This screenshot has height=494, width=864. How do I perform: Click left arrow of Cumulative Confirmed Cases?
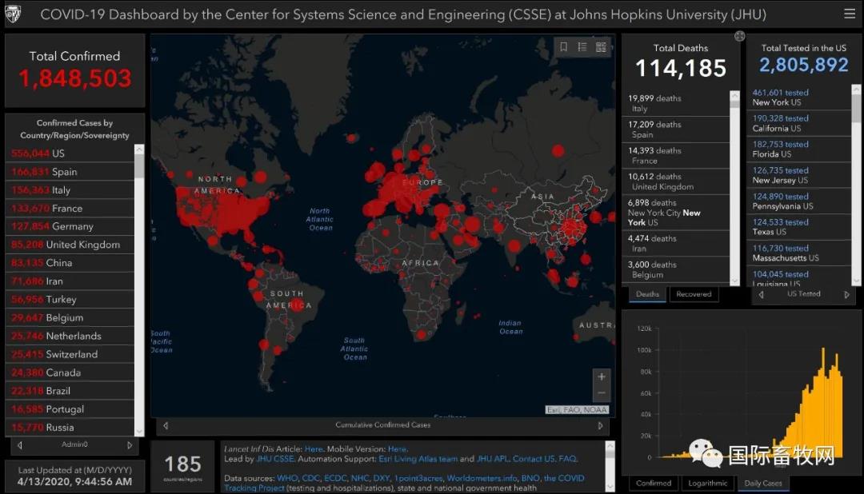click(166, 425)
